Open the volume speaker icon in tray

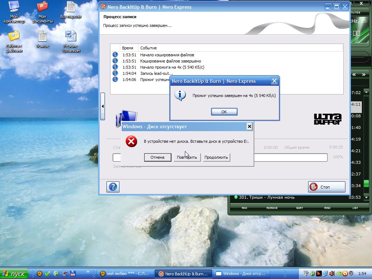point(332,274)
